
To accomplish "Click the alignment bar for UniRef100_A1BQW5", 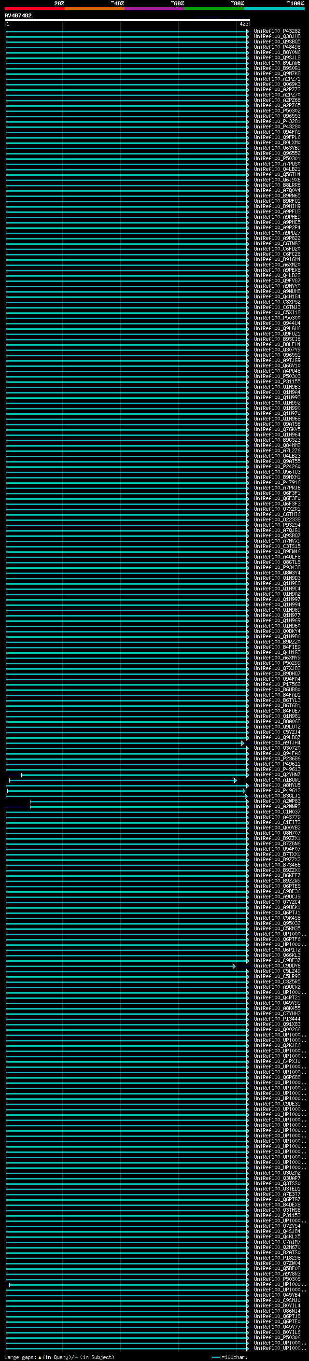I will (x=123, y=780).
